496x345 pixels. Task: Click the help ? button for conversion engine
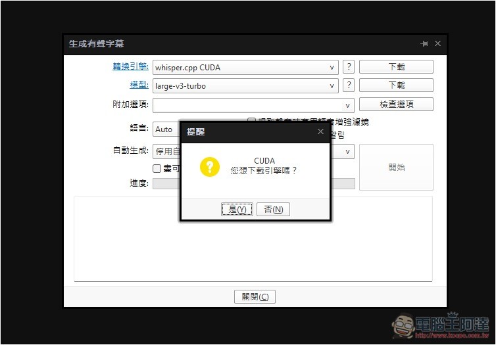[x=349, y=66]
